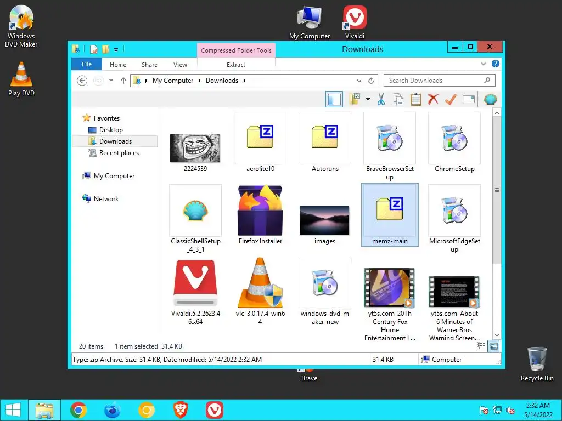Open the Folder Options dropdown arrow
Screen dimensions: 562x421
368,99
